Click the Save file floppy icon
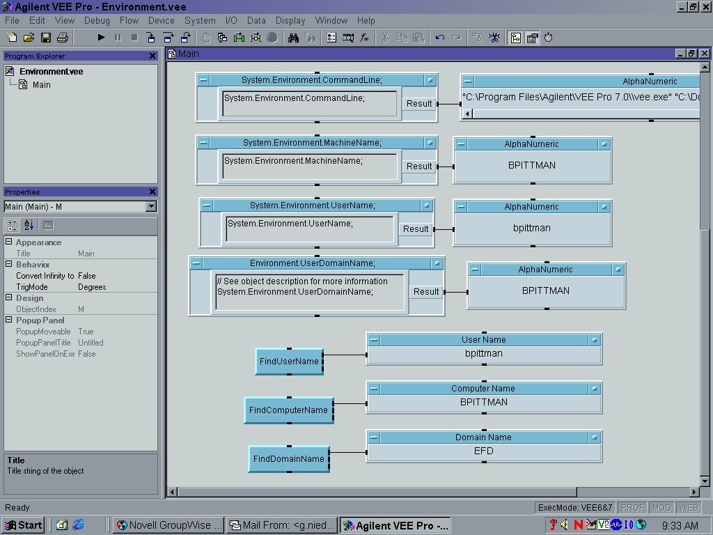The image size is (713, 535). point(46,38)
